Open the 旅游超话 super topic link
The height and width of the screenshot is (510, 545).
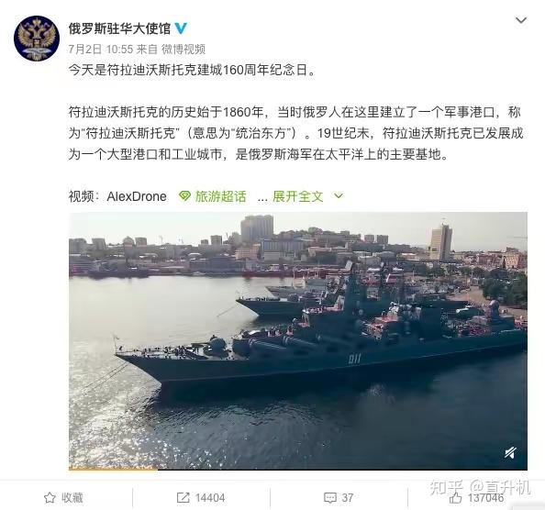coord(220,196)
